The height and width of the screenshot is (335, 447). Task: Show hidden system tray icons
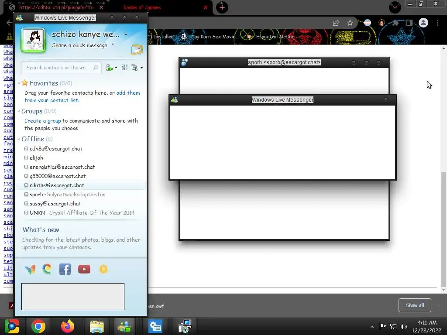tap(372, 327)
